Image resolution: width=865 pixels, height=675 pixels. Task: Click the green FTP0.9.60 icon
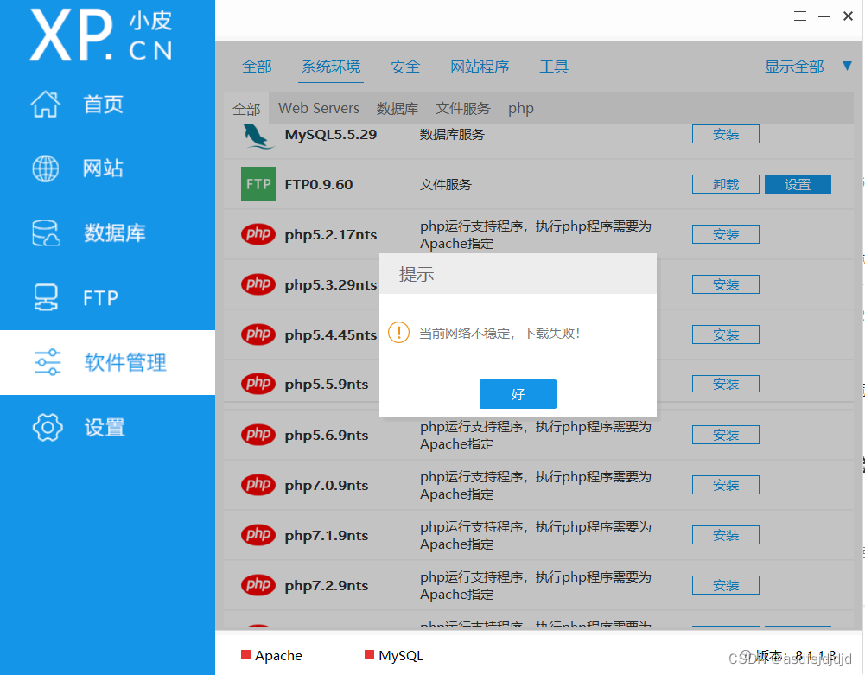tap(258, 184)
